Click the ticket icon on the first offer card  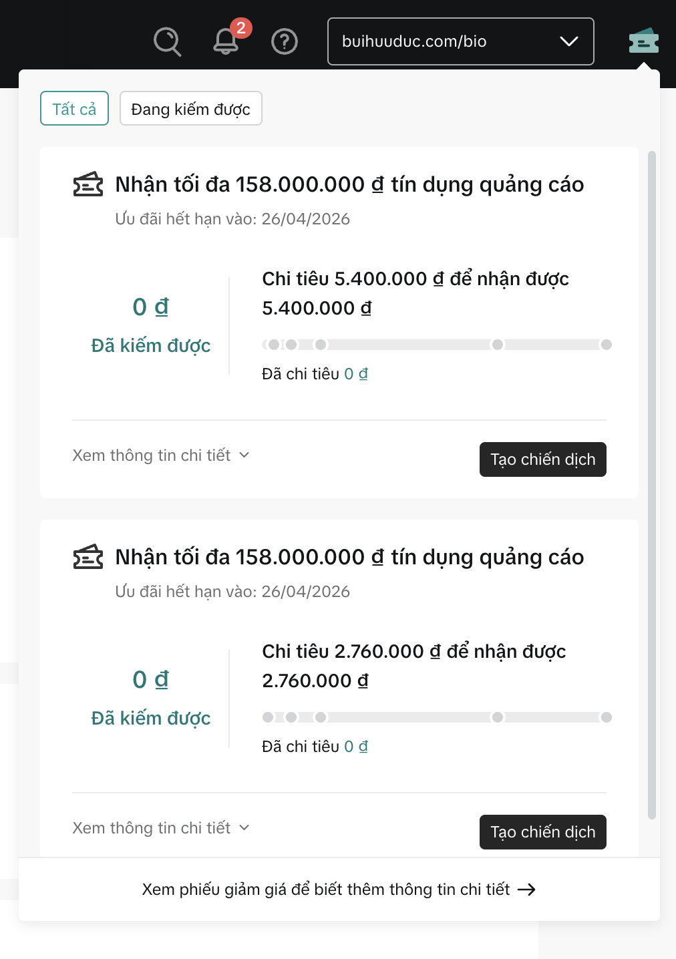coord(88,184)
